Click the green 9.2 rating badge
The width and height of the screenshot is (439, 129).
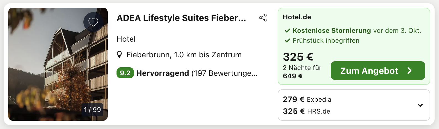pos(125,73)
